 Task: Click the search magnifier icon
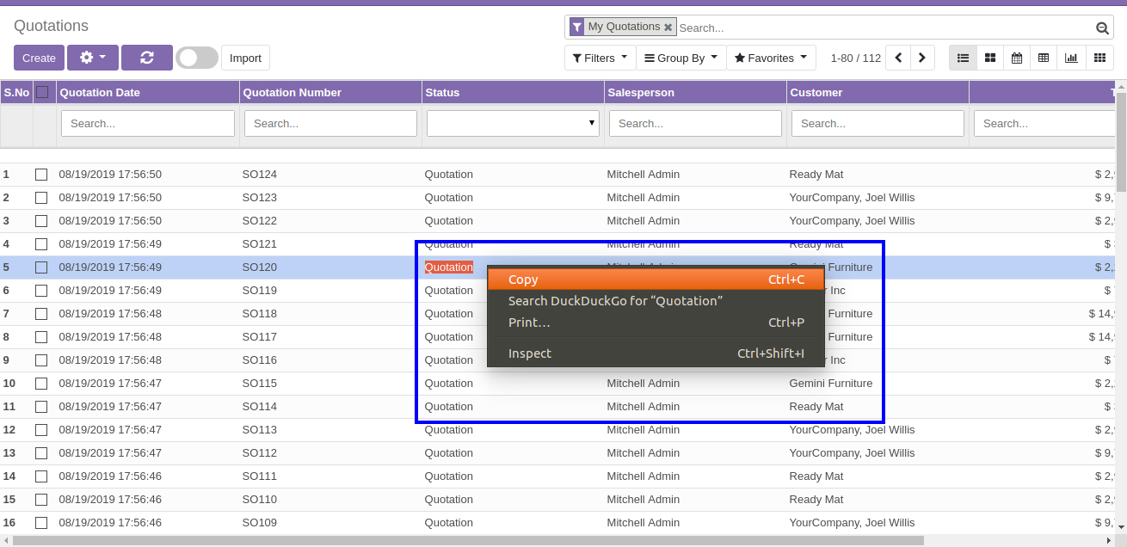coord(1102,28)
